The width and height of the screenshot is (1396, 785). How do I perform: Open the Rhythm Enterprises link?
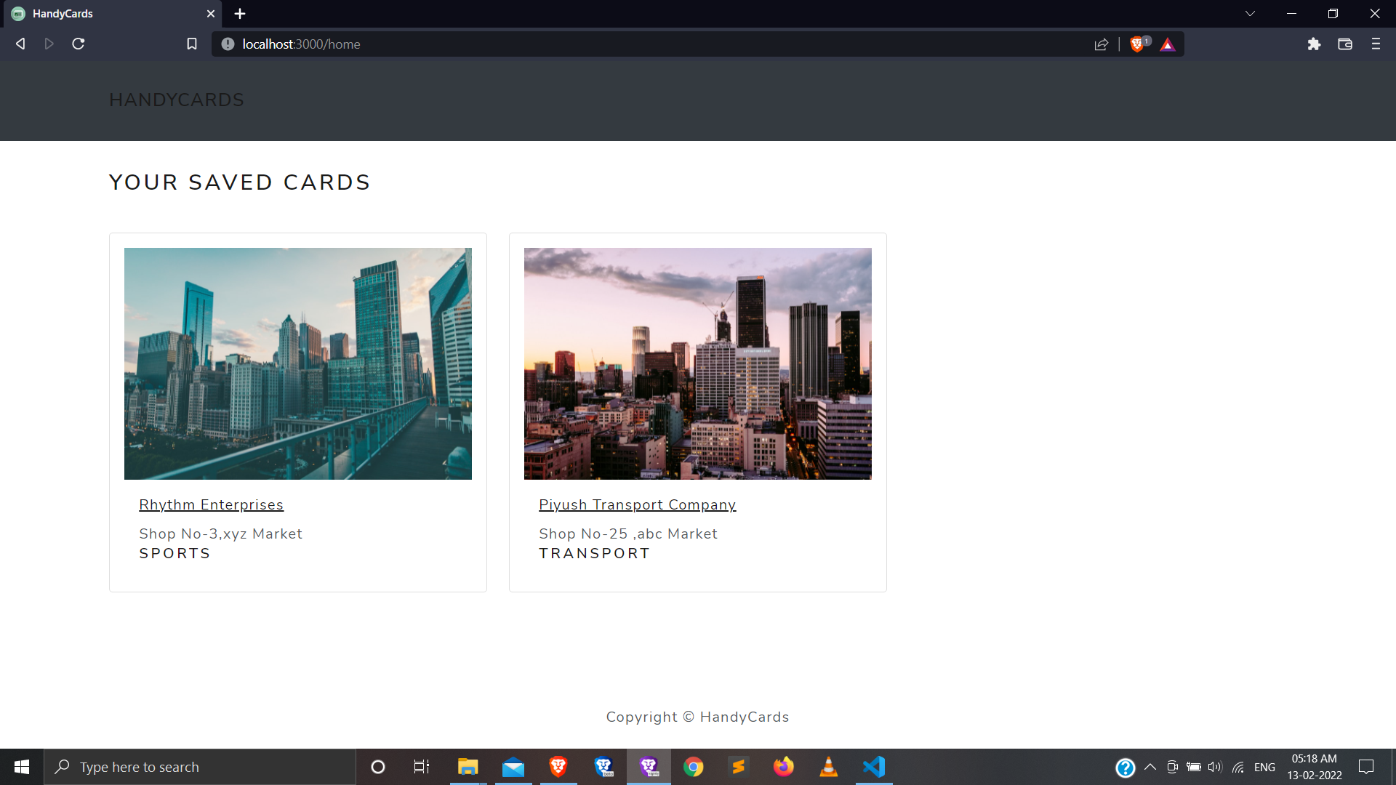(x=211, y=505)
